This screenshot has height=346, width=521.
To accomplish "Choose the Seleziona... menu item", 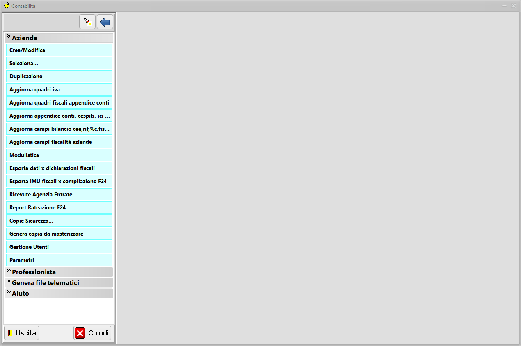I will (x=59, y=63).
